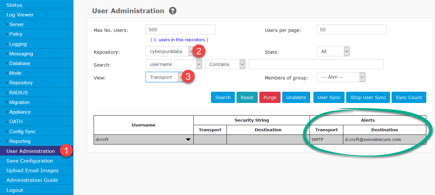Select User Administration in the sidebar

point(31,151)
